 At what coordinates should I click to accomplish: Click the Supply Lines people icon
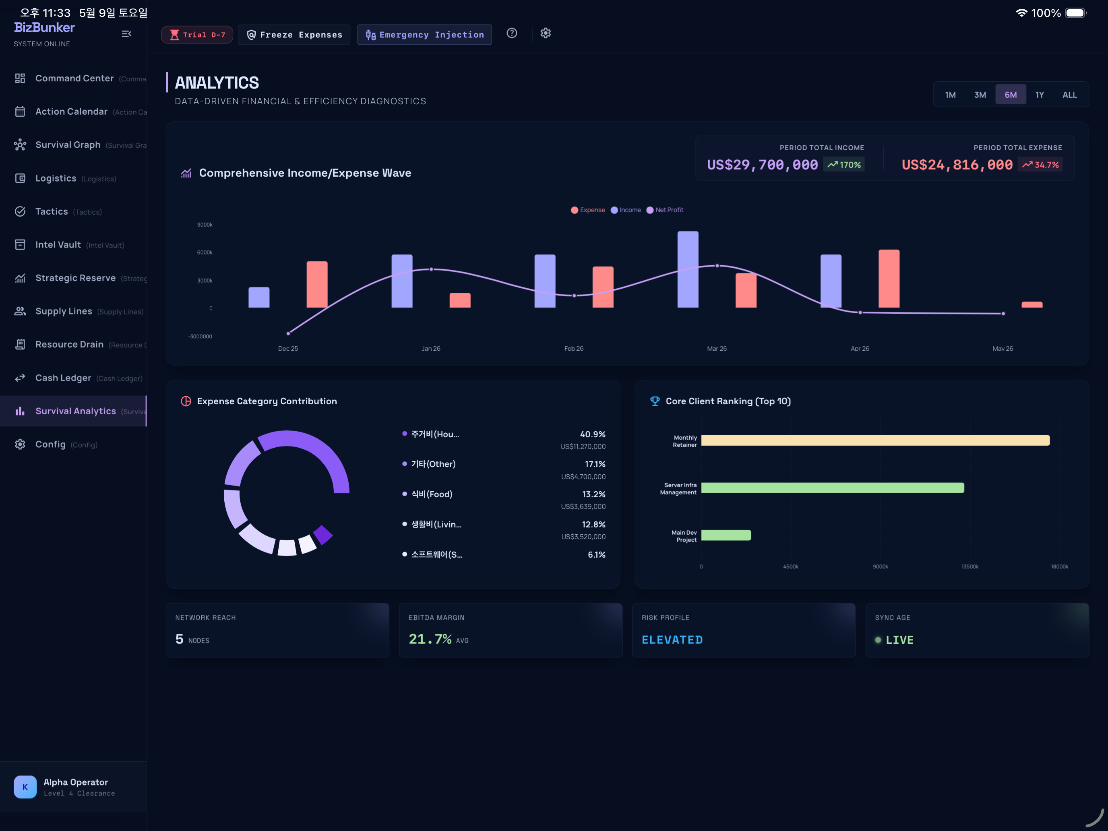20,311
